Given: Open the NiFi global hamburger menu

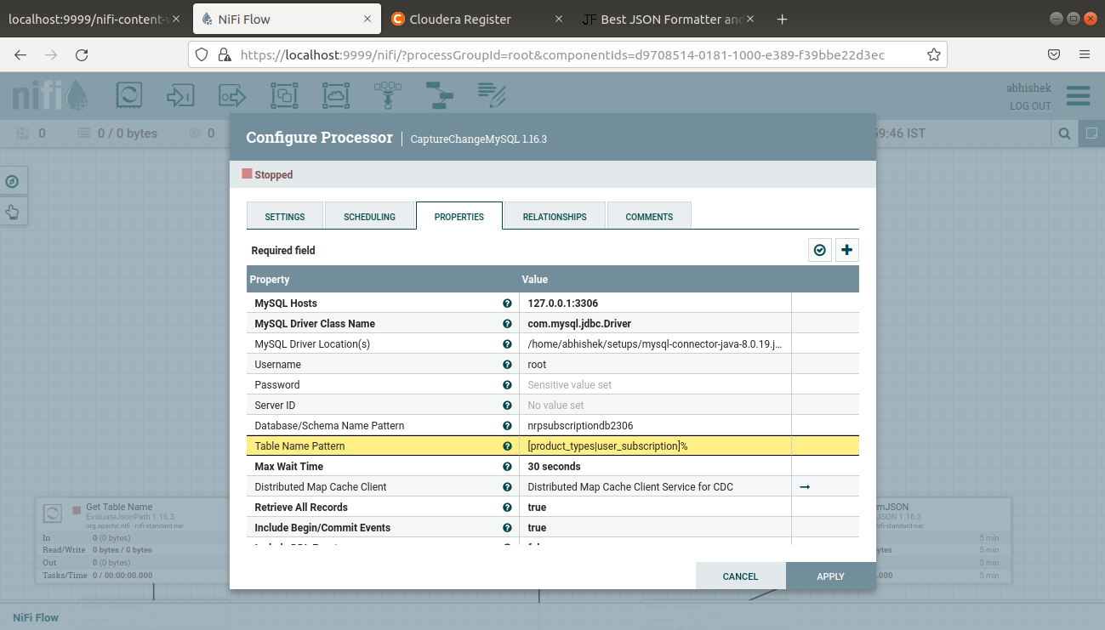Looking at the screenshot, I should click(x=1078, y=95).
